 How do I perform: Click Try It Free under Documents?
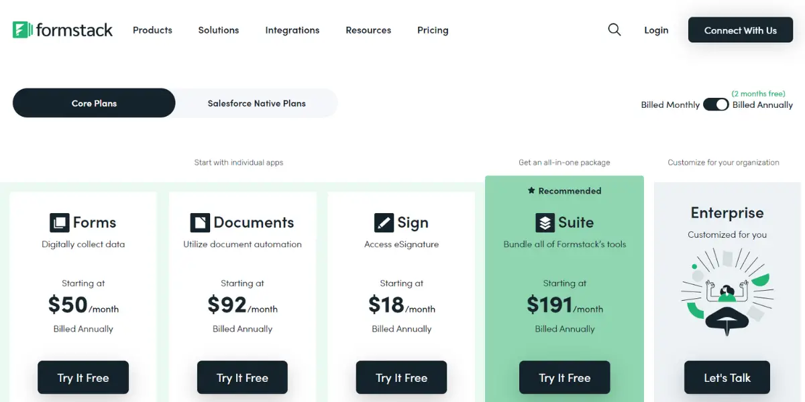(242, 378)
